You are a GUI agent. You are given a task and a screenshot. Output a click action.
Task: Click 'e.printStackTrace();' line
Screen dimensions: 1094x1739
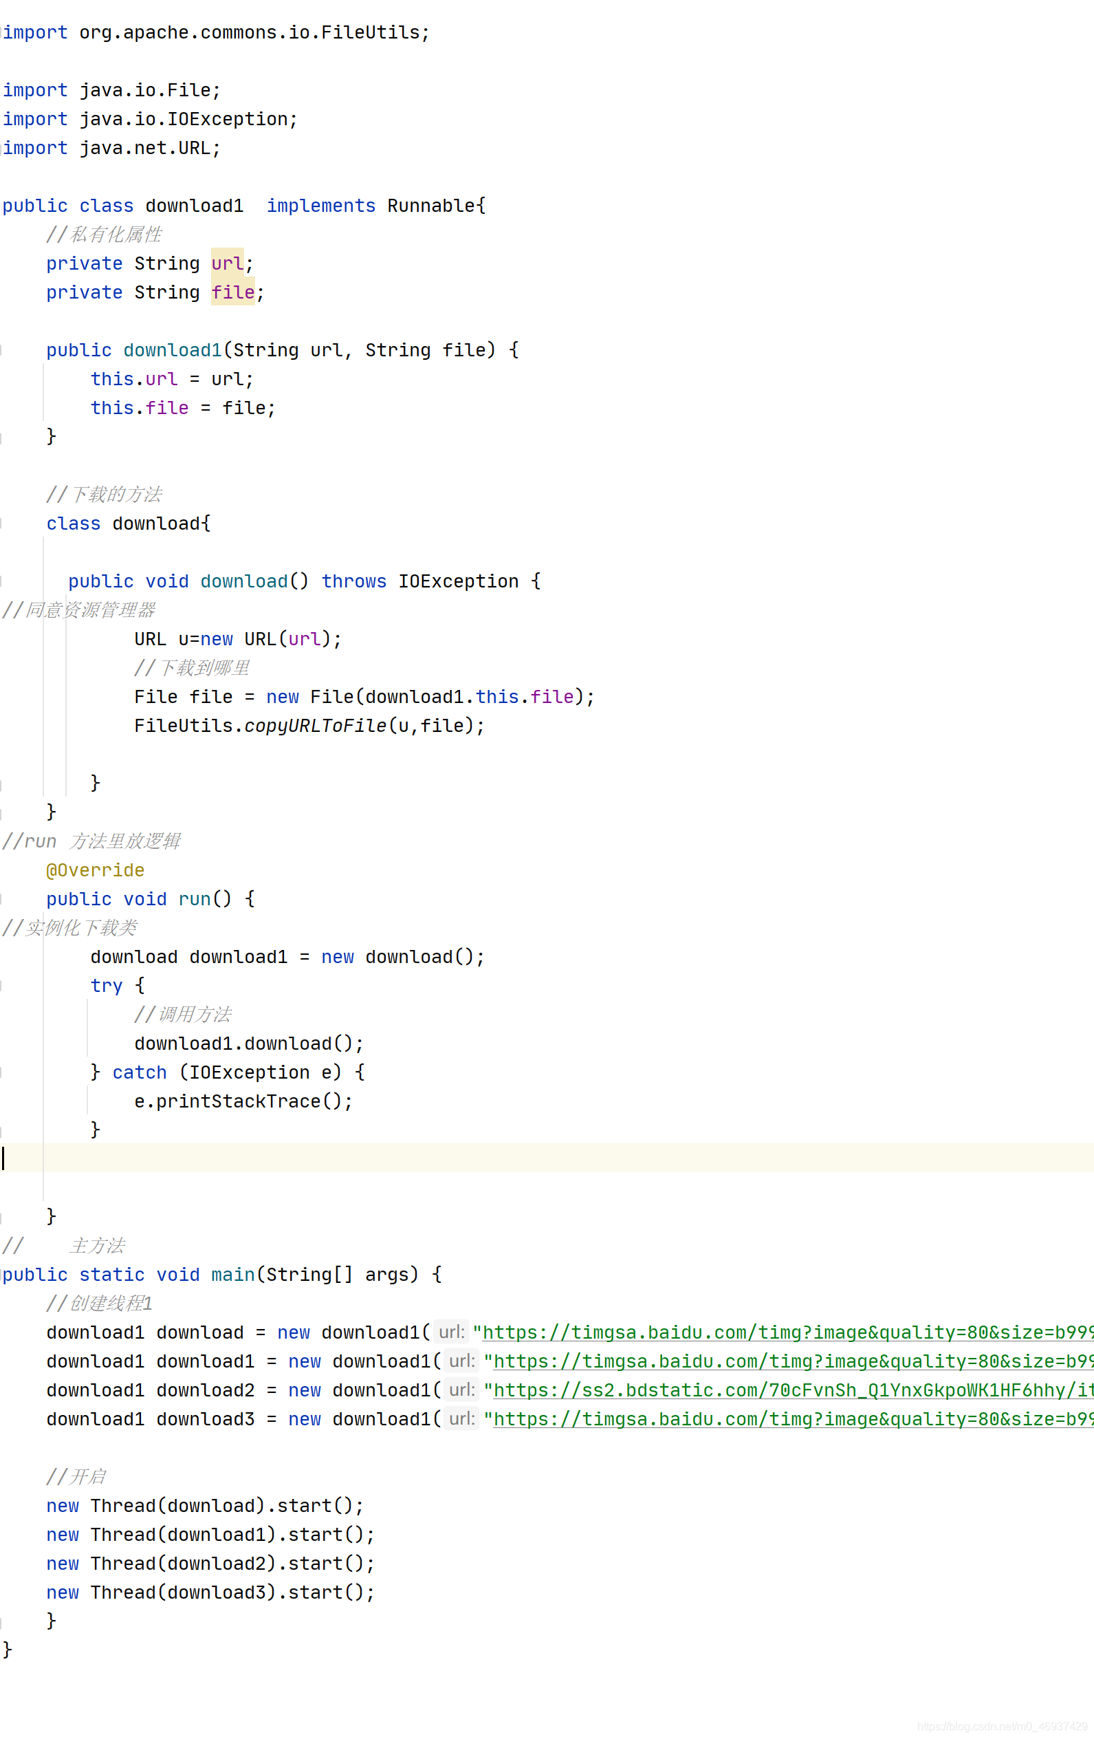click(243, 1101)
